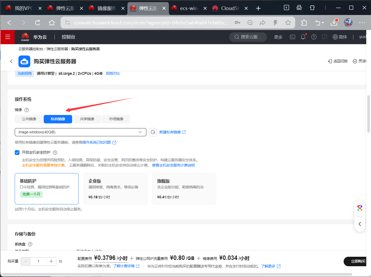
Task: Click the vertical page scrollbar
Action: coord(369,114)
